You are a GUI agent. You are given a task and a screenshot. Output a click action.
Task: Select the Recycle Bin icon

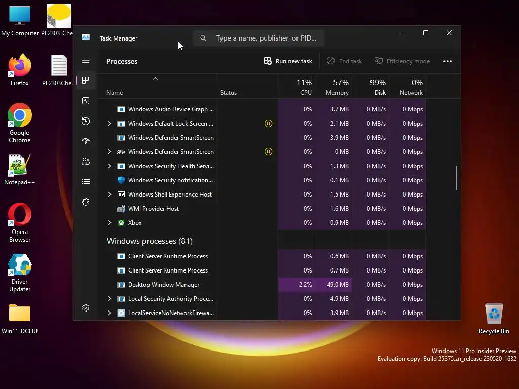(494, 319)
